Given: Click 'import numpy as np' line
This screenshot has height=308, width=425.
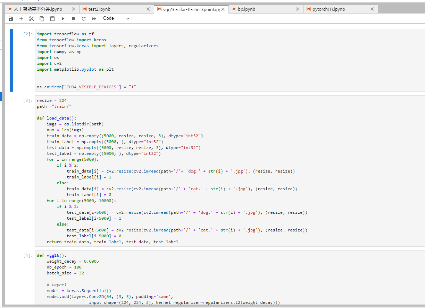Looking at the screenshot, I should 59,52.
